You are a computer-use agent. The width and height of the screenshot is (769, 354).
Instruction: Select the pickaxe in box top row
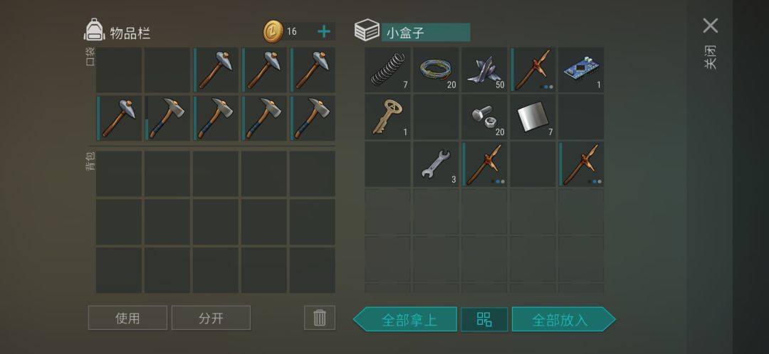click(532, 70)
